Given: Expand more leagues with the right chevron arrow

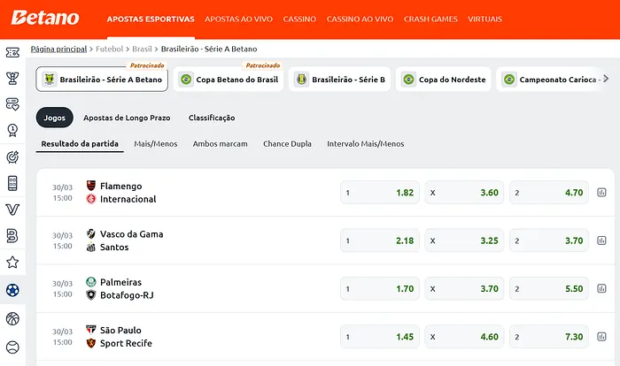Looking at the screenshot, I should [606, 79].
